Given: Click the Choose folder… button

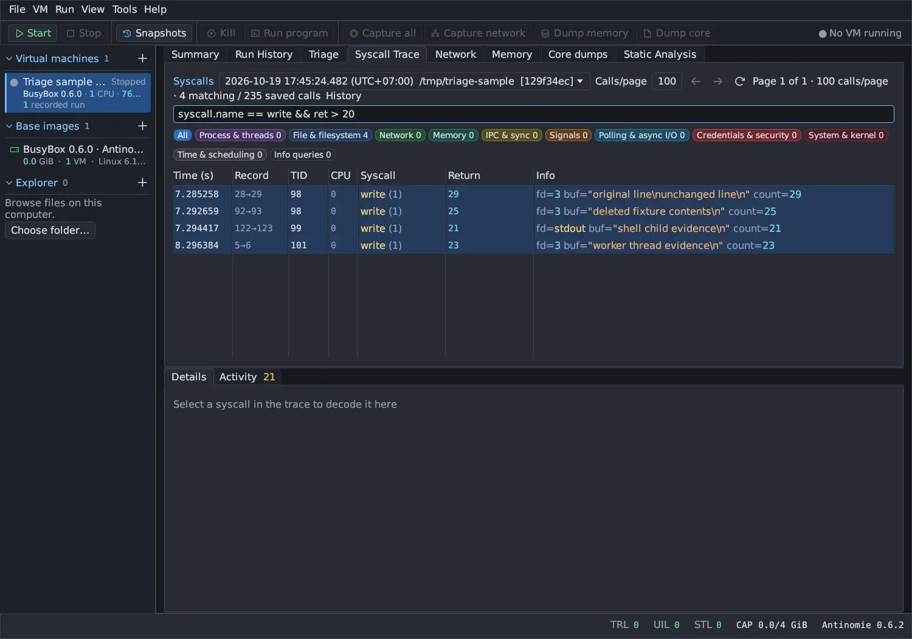Looking at the screenshot, I should 50,230.
